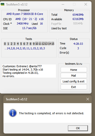Select test box number 0
This screenshot has height=136, width=95.
pyautogui.click(x=5, y=44)
